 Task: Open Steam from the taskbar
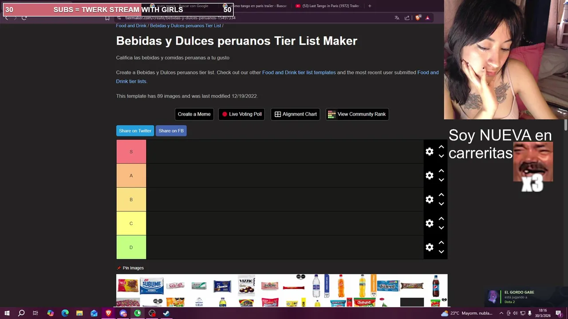(166, 313)
